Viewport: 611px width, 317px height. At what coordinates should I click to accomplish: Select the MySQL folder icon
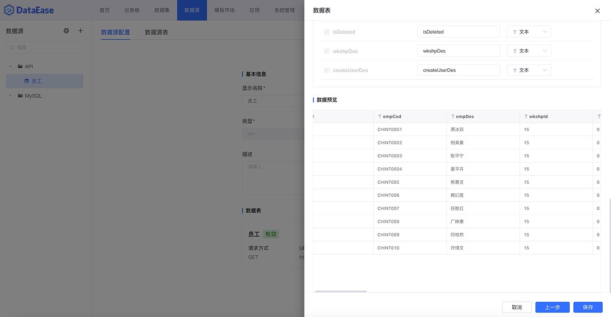coord(20,95)
